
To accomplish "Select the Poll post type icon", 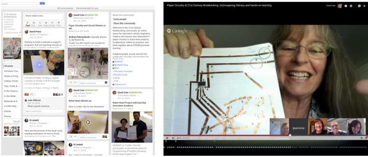I will point(58,24).
